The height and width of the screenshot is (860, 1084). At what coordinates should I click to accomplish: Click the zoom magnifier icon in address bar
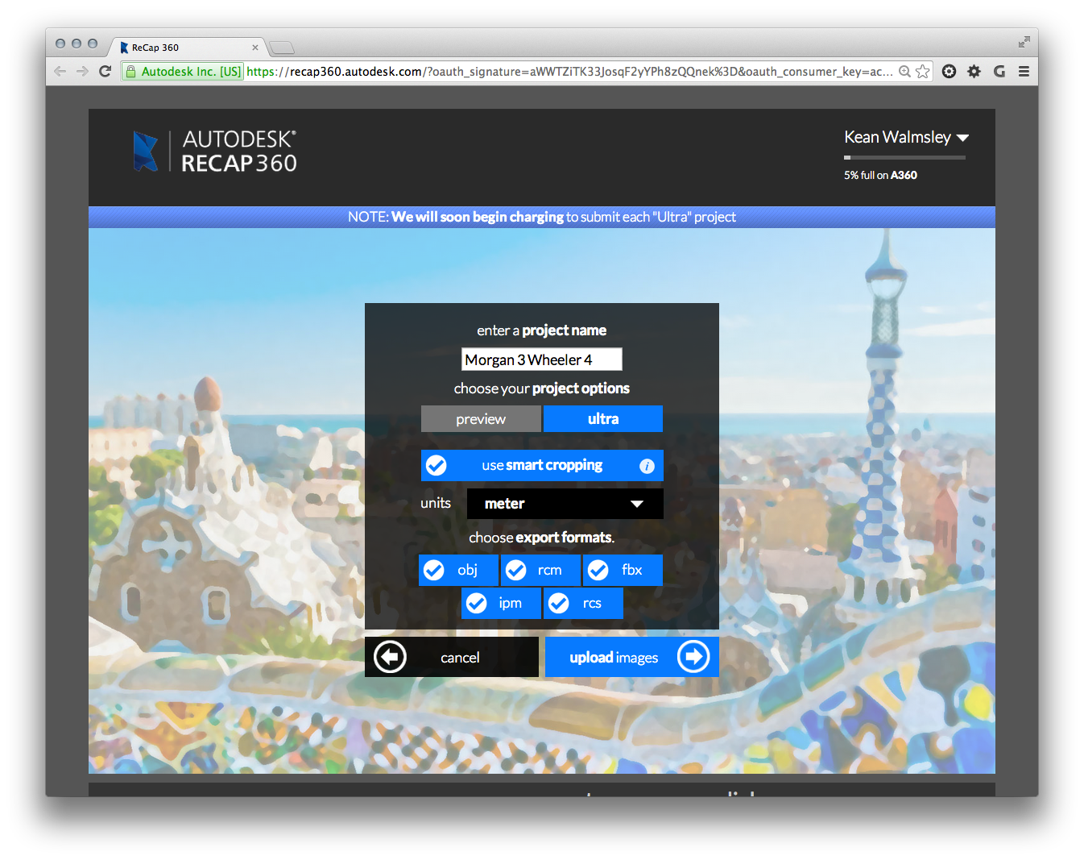point(905,72)
